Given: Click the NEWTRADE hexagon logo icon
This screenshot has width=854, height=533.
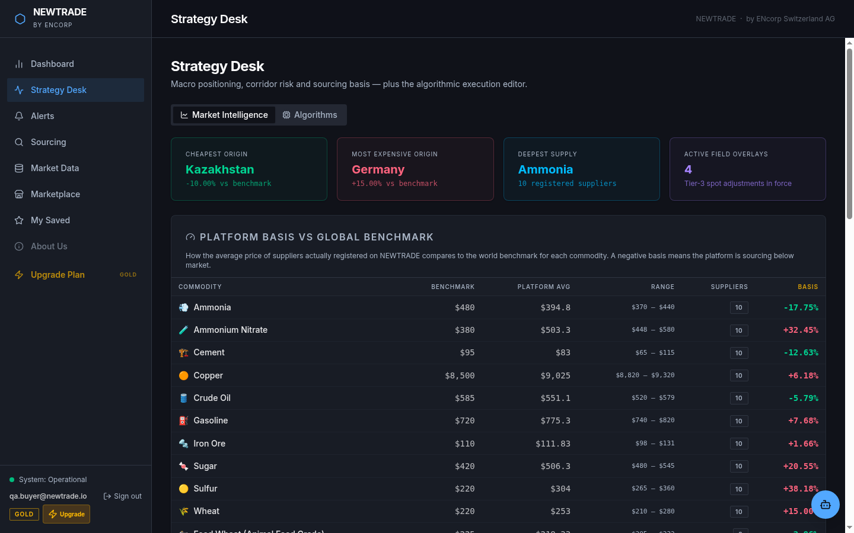Looking at the screenshot, I should 20,19.
